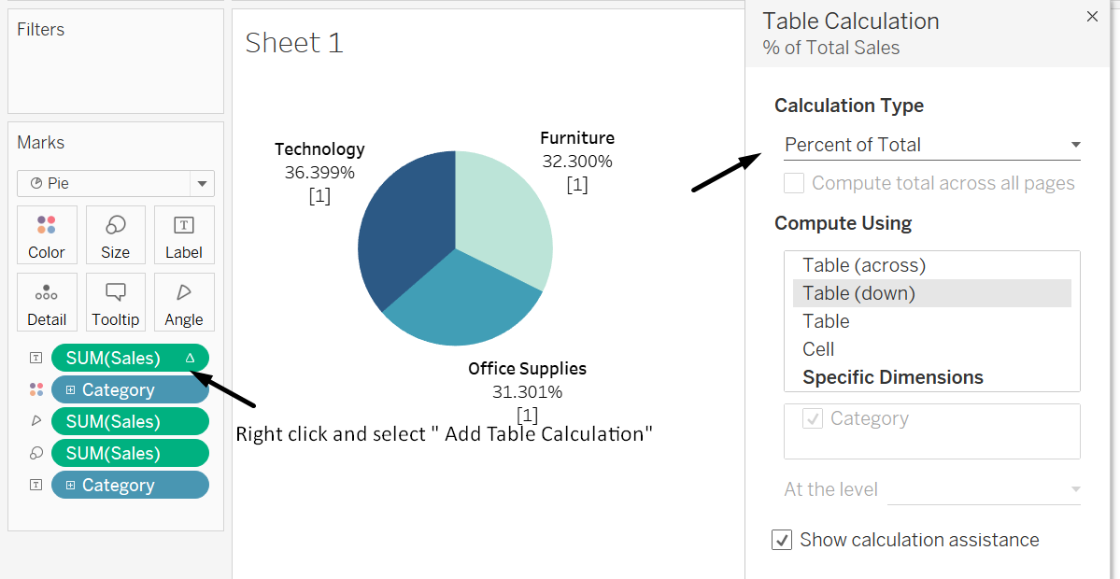Toggle the Category dimension checkbox
This screenshot has height=579, width=1120.
pyautogui.click(x=813, y=418)
